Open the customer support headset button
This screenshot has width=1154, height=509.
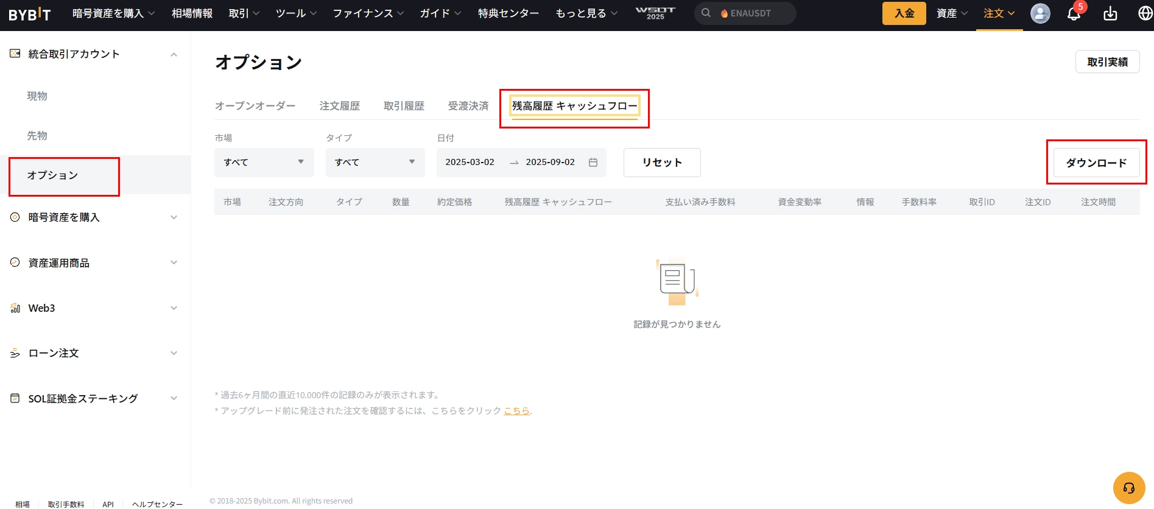[1129, 488]
